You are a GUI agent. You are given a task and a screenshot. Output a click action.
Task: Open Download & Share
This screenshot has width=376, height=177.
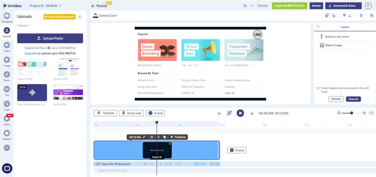tap(343, 6)
